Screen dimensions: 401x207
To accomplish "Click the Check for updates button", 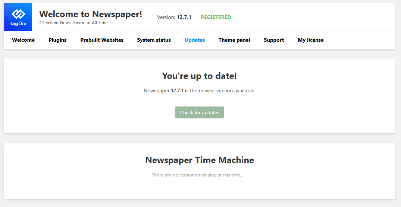I will tap(200, 112).
